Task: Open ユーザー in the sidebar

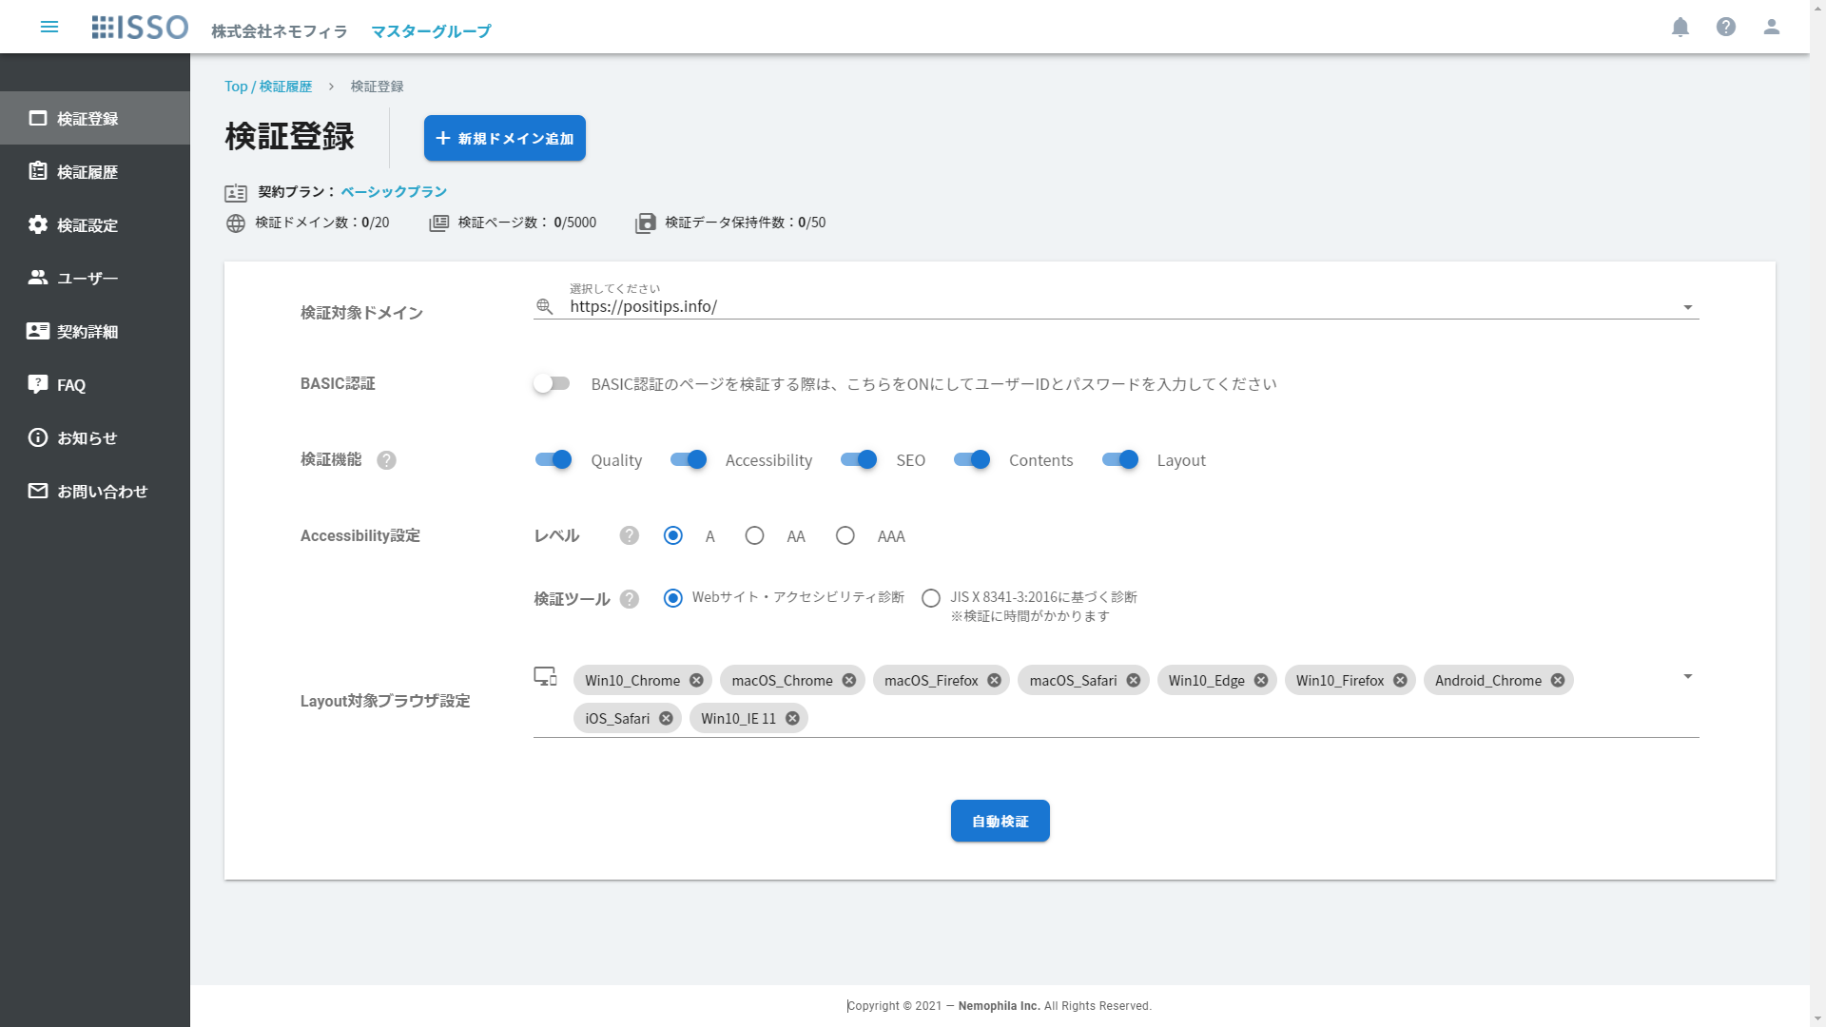Action: 95,279
